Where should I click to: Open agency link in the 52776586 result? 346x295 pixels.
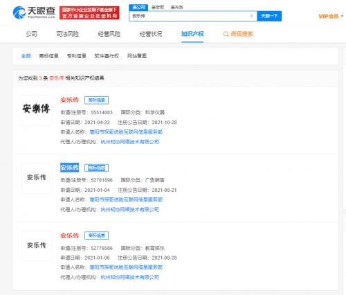[x=130, y=277]
